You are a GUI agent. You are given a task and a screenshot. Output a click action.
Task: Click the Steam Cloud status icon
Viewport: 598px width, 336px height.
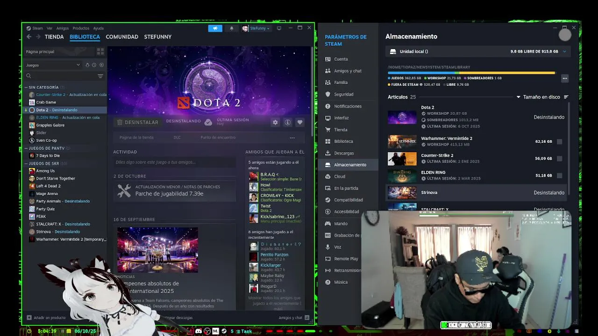tap(208, 122)
